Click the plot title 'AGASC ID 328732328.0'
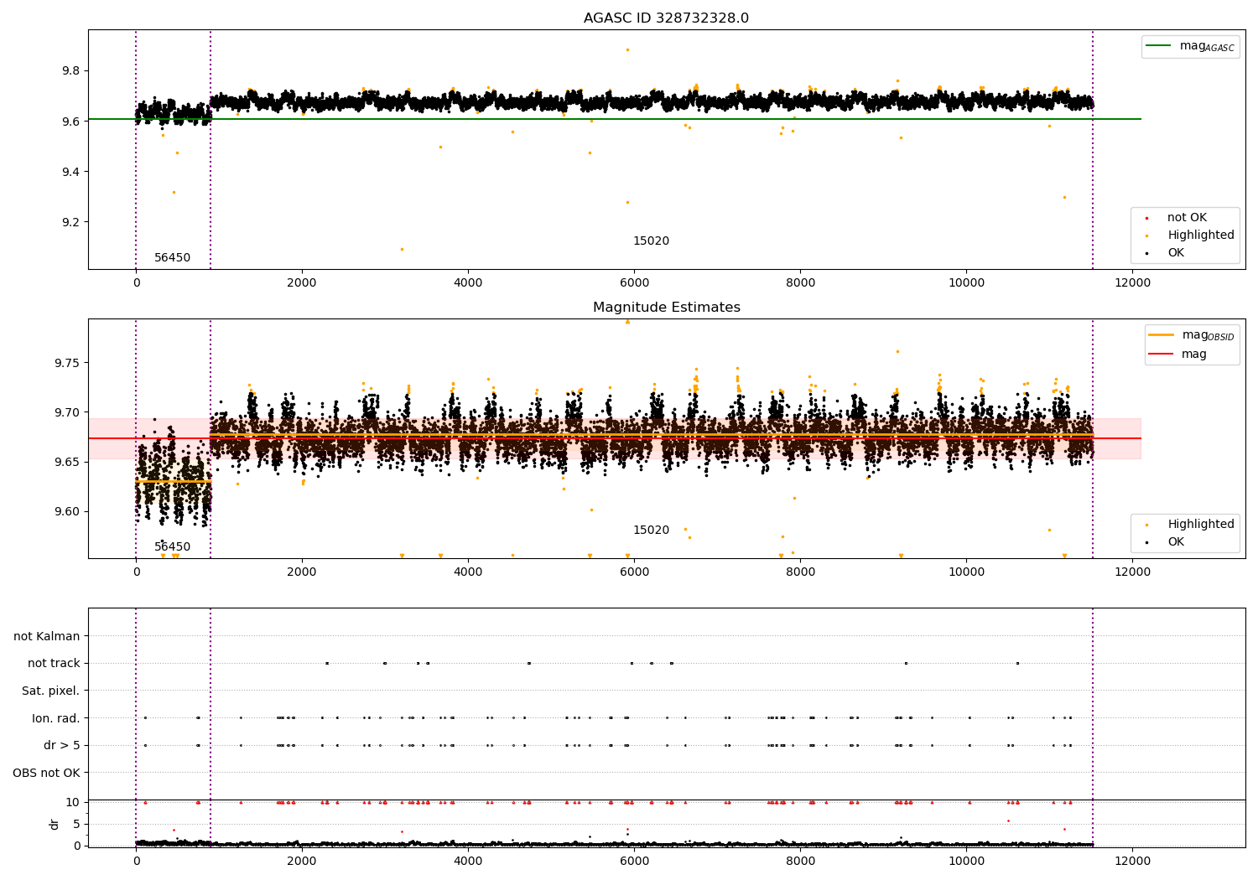1258x880 pixels. (x=666, y=18)
